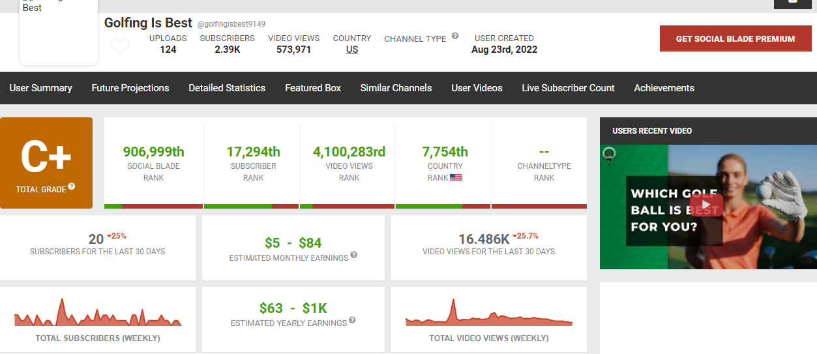Select the Featured Box tab
This screenshot has height=354, width=817.
click(313, 88)
